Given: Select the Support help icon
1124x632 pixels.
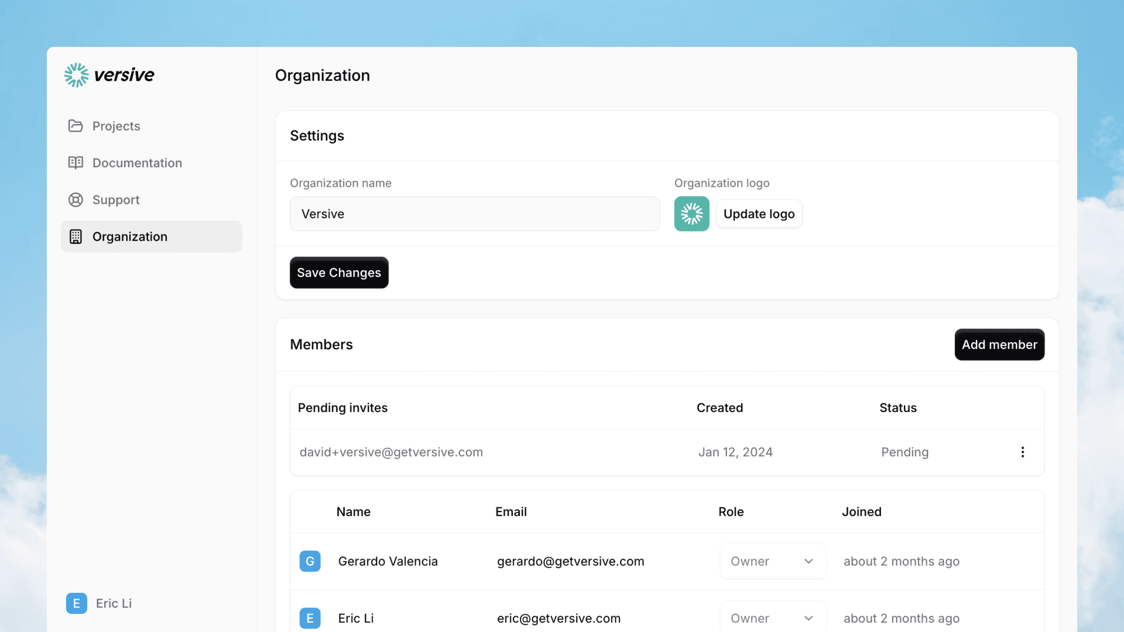Looking at the screenshot, I should pos(76,200).
